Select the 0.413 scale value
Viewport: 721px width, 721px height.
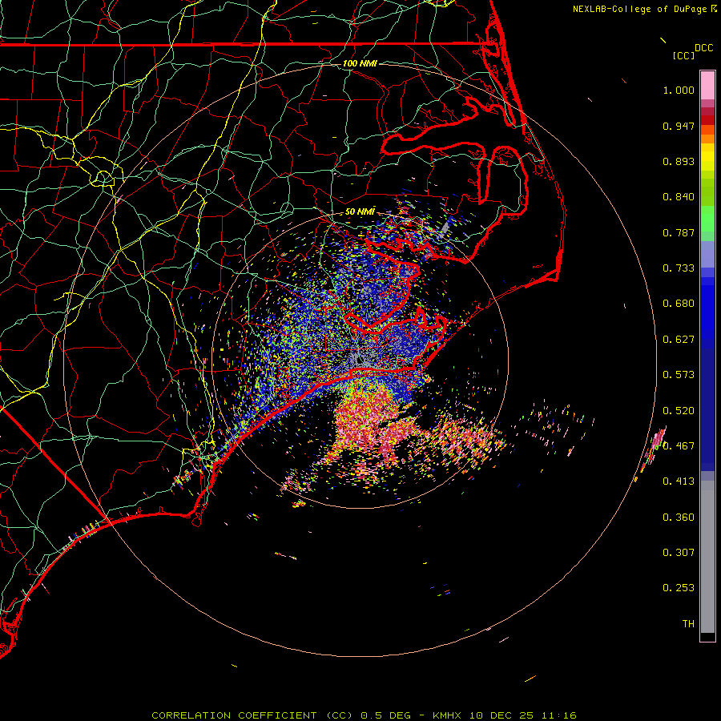click(x=679, y=481)
